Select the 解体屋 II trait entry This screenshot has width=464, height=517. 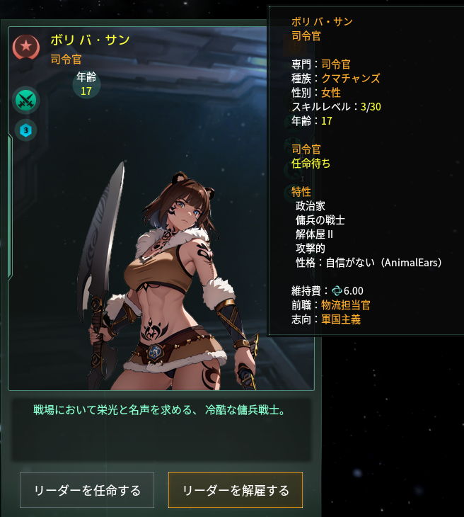[x=314, y=234]
